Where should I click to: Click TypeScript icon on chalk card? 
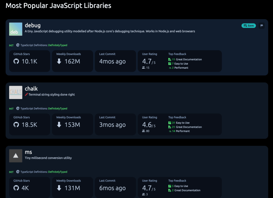18,108
